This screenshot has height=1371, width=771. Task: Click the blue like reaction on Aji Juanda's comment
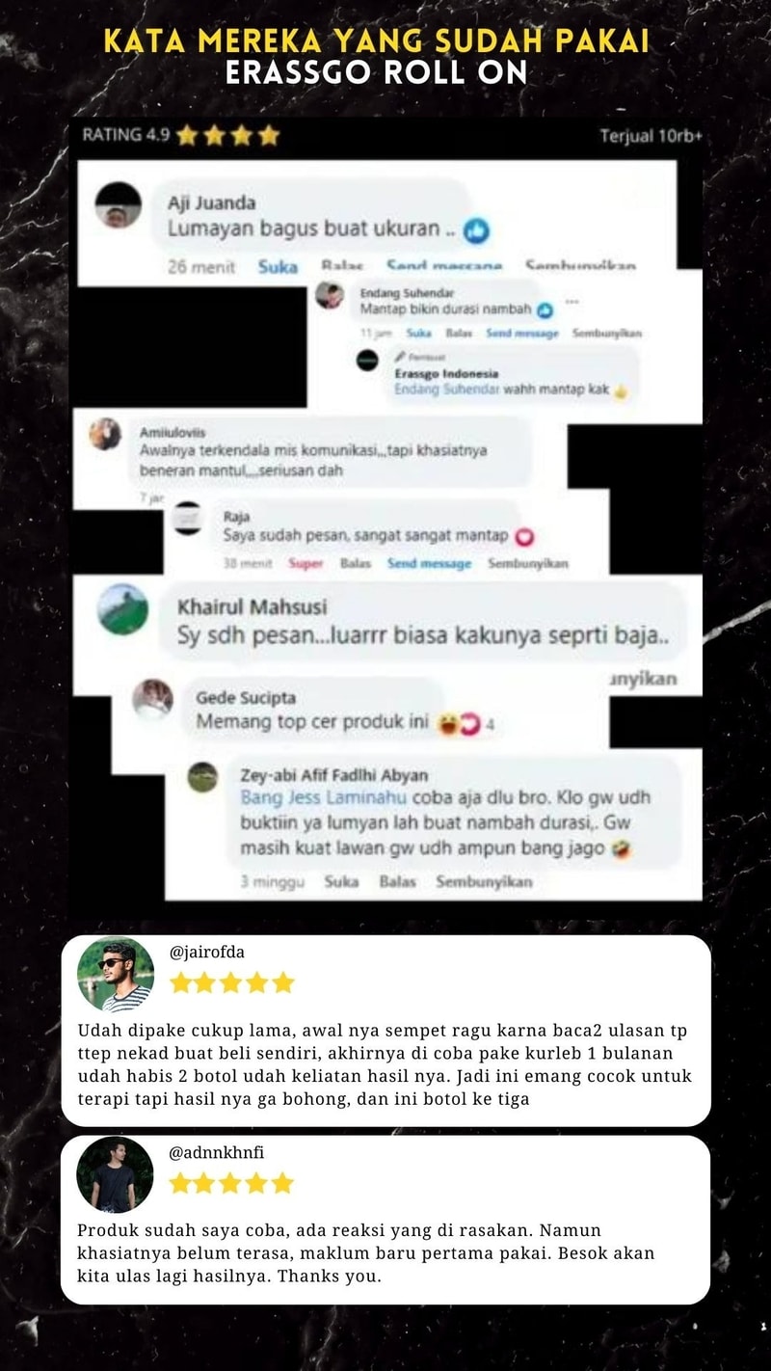click(x=476, y=230)
